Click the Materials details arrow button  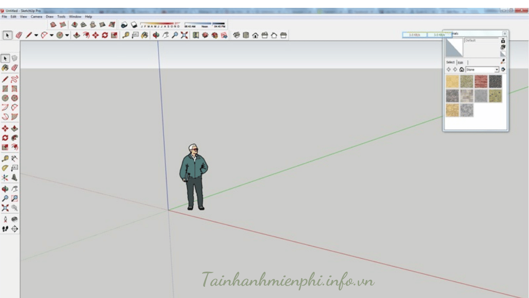[x=503, y=70]
